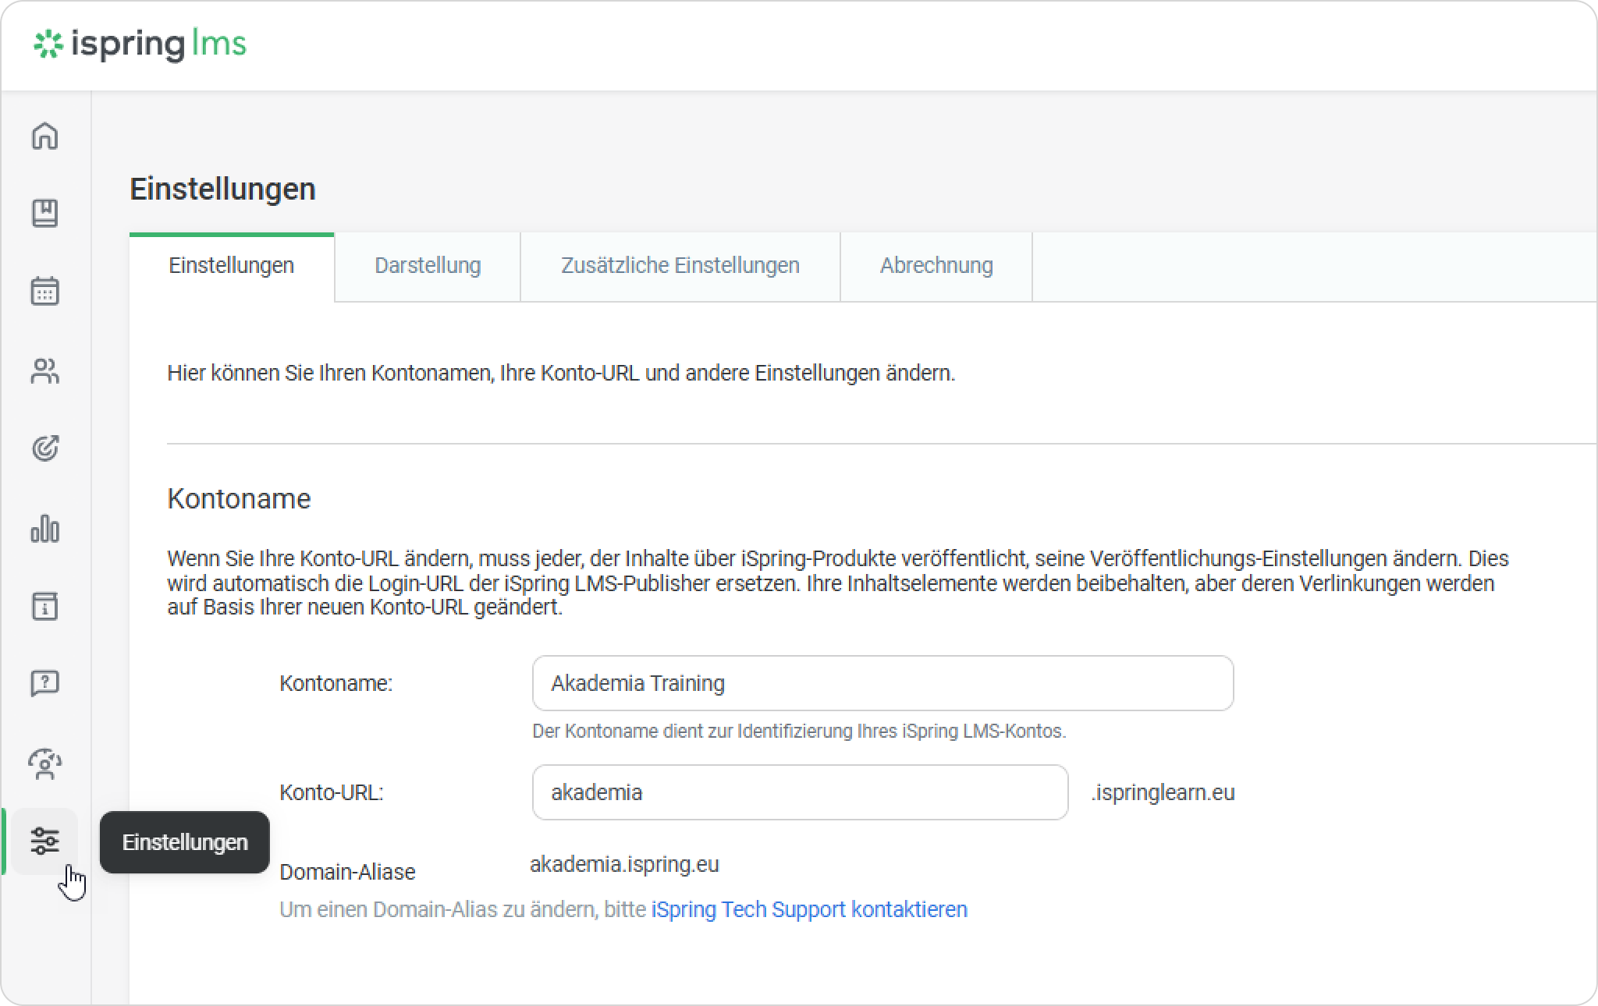Image resolution: width=1598 pixels, height=1006 pixels.
Task: Open the calendar icon in sidebar
Action: click(44, 291)
